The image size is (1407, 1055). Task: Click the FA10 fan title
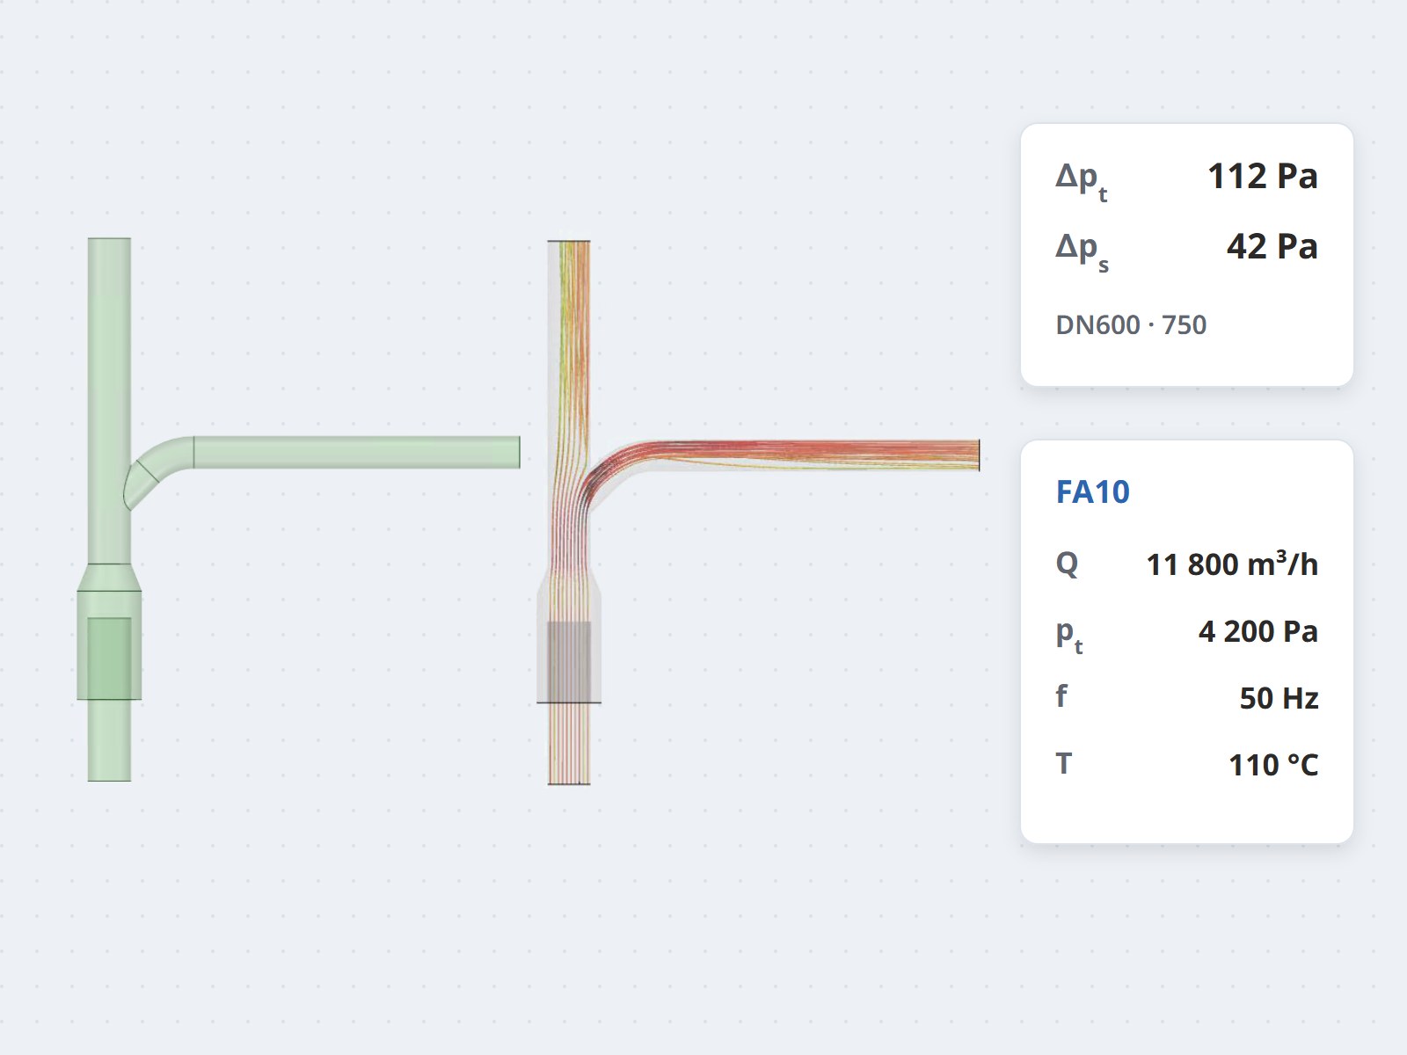[1092, 492]
